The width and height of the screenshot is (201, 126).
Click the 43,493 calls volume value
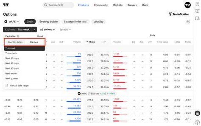(x=77, y=99)
